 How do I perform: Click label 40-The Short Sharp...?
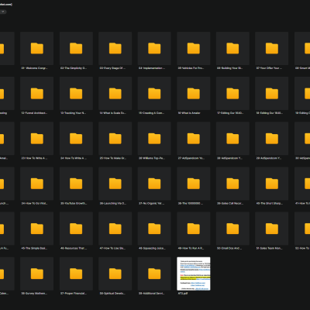(269, 203)
